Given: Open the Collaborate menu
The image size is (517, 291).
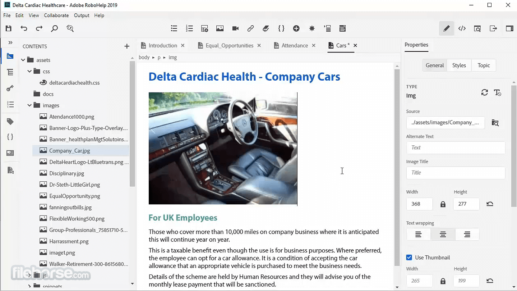Looking at the screenshot, I should [56, 15].
